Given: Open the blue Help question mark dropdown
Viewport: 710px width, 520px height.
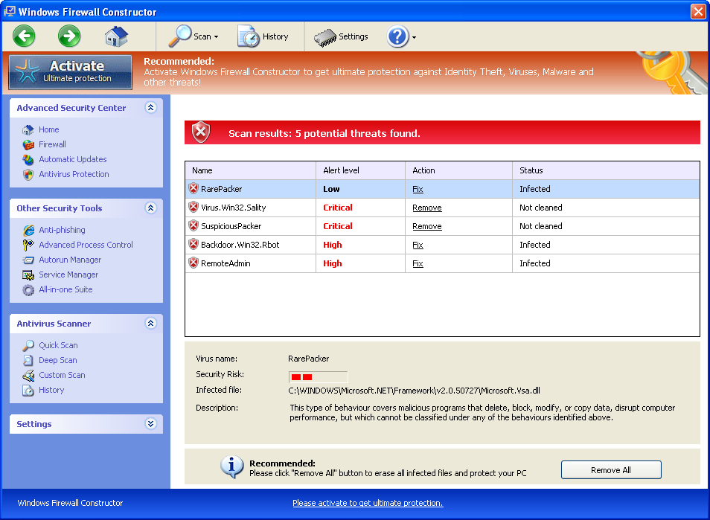Looking at the screenshot, I should [x=401, y=36].
